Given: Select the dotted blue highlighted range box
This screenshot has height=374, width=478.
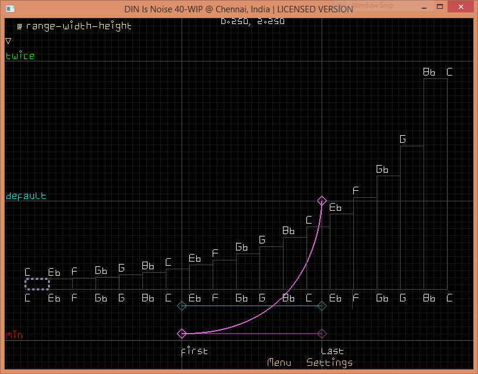Looking at the screenshot, I should coord(37,284).
